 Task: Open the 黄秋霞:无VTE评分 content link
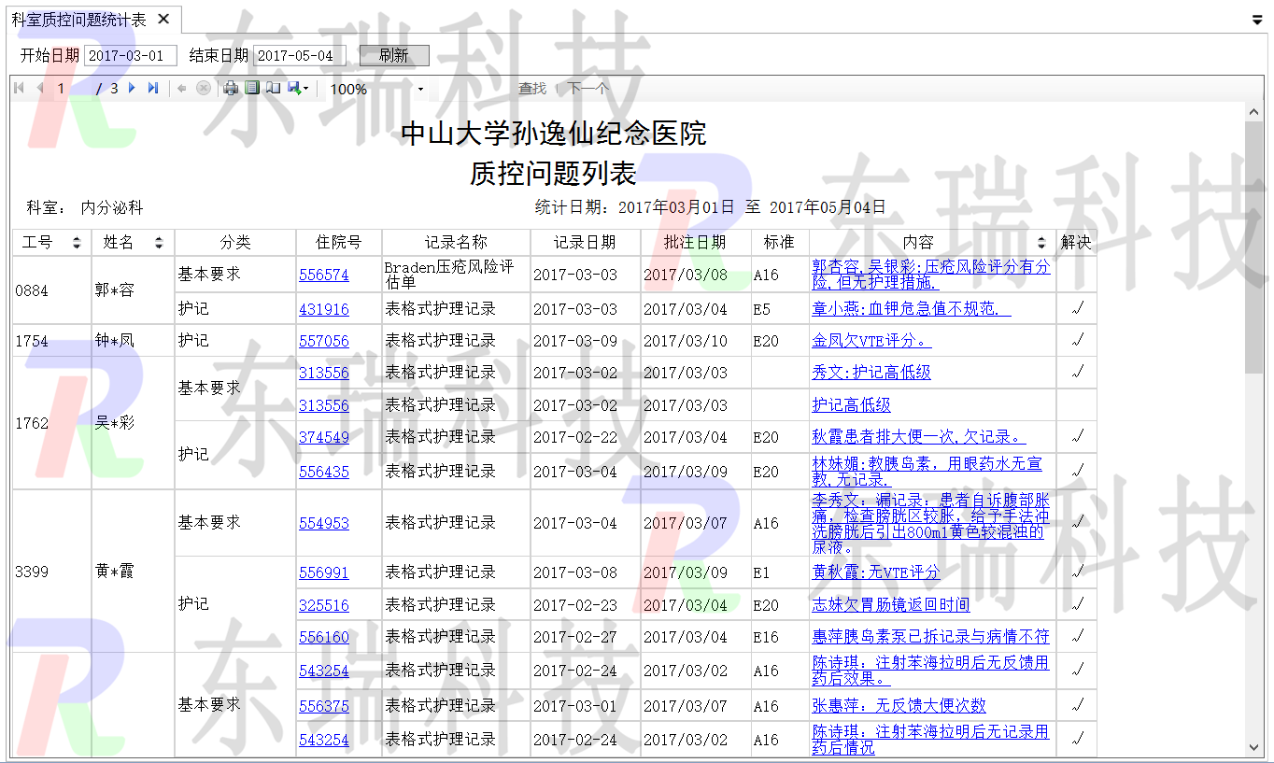876,572
